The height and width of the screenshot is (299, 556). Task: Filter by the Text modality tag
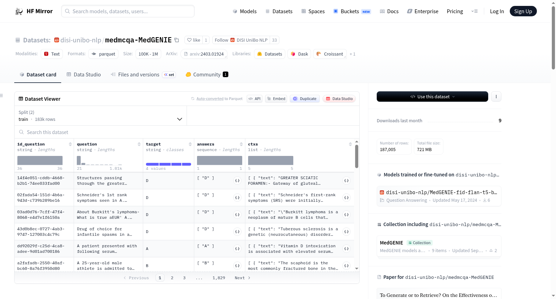click(x=52, y=54)
